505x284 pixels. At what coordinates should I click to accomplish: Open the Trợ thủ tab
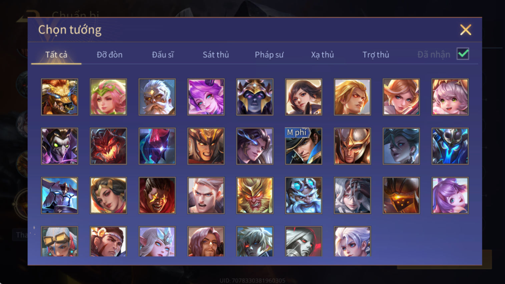pyautogui.click(x=376, y=55)
